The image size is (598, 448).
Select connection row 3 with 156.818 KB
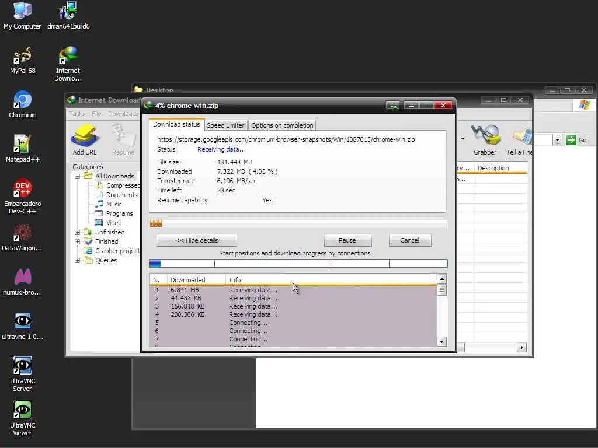(x=293, y=307)
